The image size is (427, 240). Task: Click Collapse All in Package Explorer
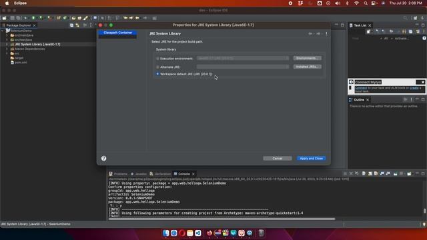pos(71,25)
